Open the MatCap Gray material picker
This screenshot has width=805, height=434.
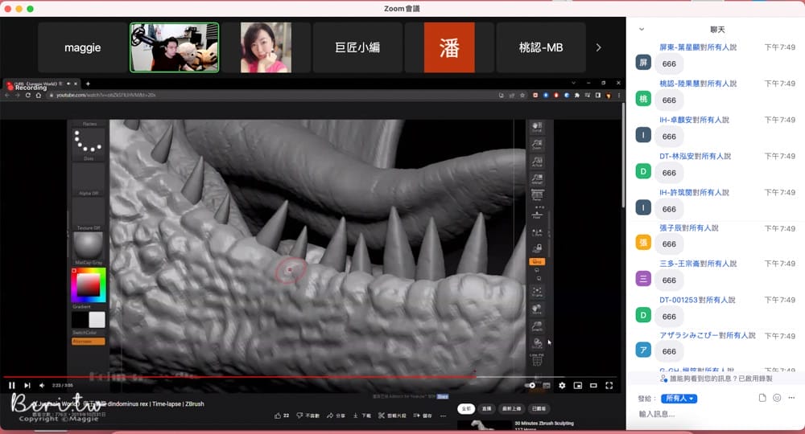pos(89,247)
